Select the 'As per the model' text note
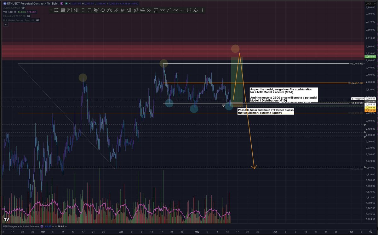Screen dimensions: 378x235 point(284,95)
